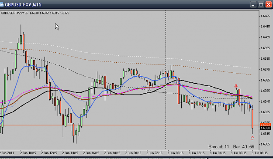Image resolution: width=273 pixels, height=159 pixels.
Task: Click the 1.6355 price scale label
Action: click(x=265, y=91)
